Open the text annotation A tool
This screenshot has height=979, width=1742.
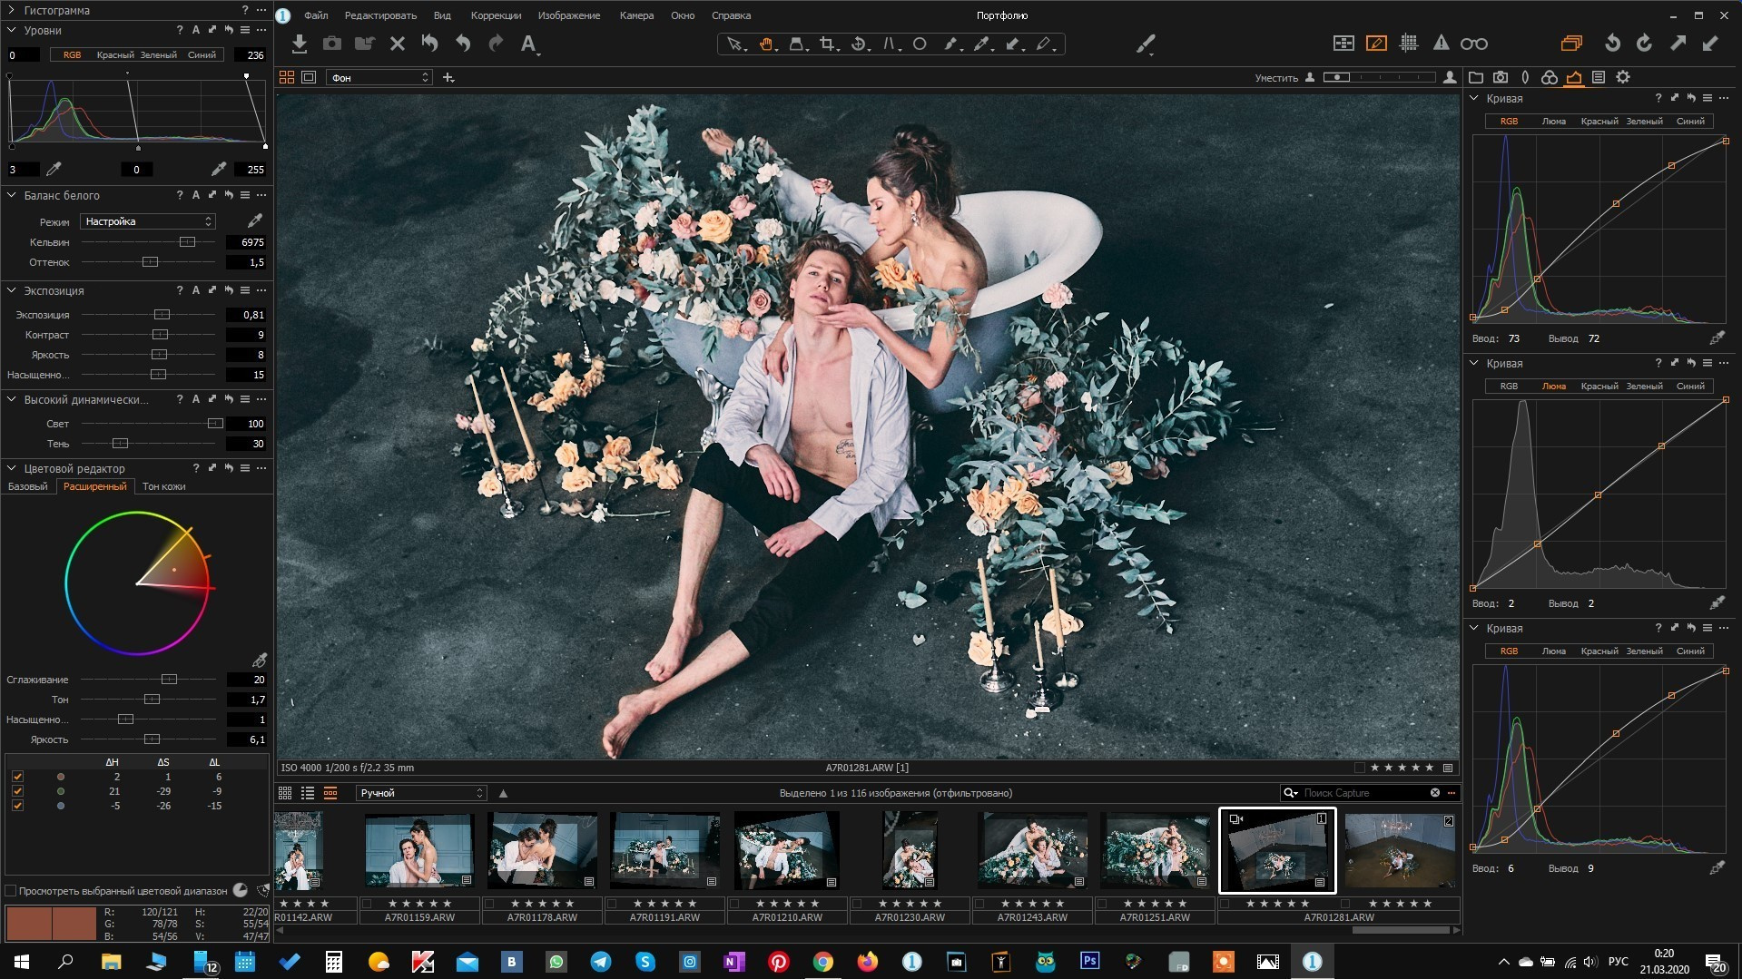(x=528, y=44)
